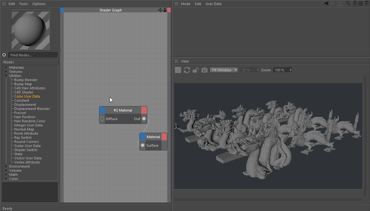Click the up arrow in Attribute Manager
Viewport: 370px width, 211px height.
pyautogui.click(x=340, y=3)
